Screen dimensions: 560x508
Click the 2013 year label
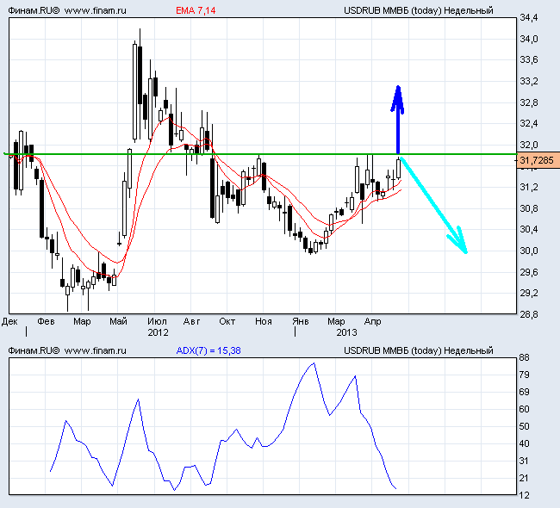coord(346,331)
